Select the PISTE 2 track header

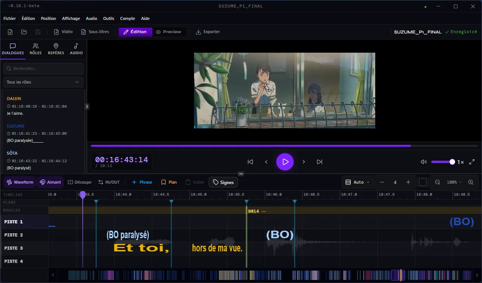(24, 235)
